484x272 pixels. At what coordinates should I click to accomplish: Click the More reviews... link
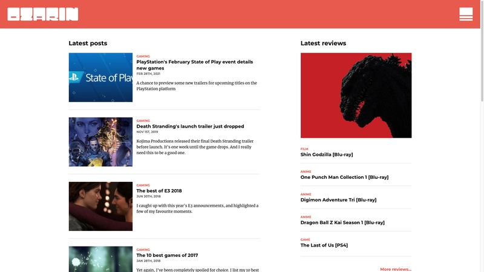(x=396, y=269)
